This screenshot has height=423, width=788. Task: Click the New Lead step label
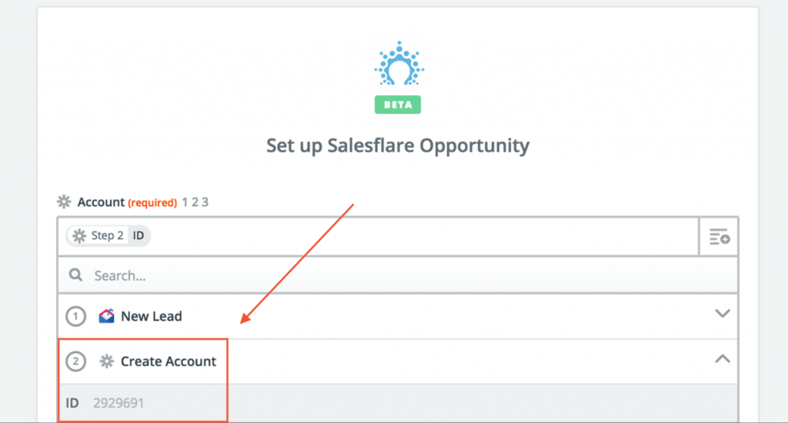152,316
